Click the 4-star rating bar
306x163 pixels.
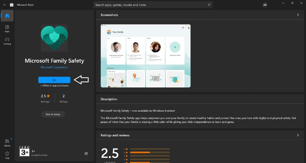click(x=150, y=153)
